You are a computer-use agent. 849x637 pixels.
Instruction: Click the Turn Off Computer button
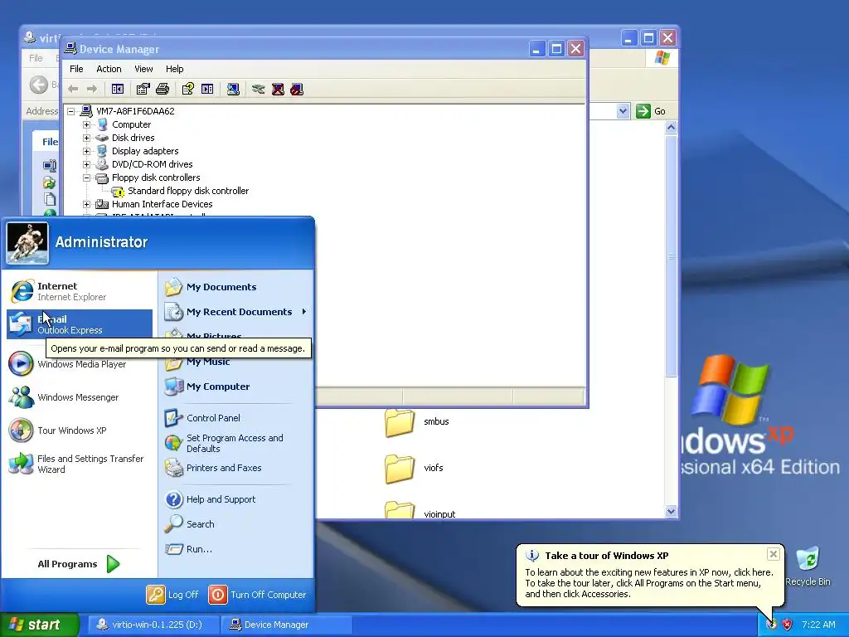coord(258,594)
